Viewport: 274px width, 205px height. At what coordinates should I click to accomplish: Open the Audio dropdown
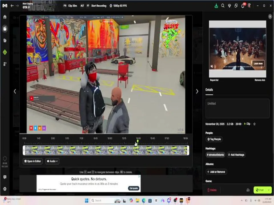[52, 161]
